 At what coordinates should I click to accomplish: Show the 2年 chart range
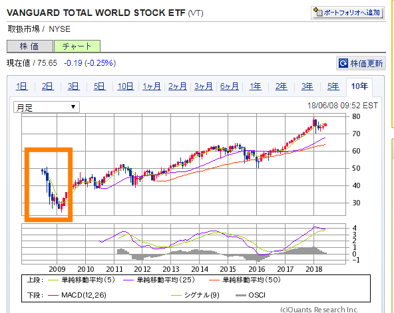281,86
